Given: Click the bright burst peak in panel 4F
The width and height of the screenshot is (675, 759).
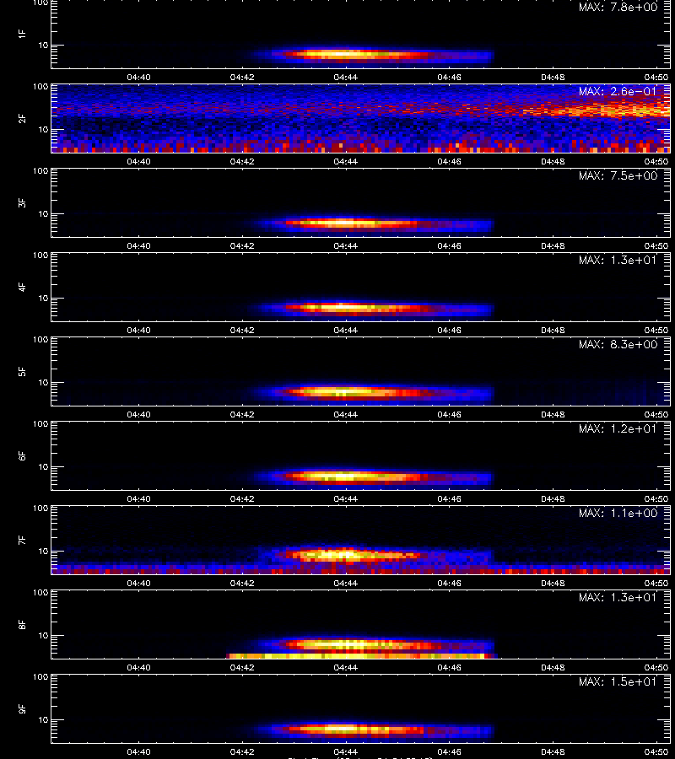Looking at the screenshot, I should [342, 307].
